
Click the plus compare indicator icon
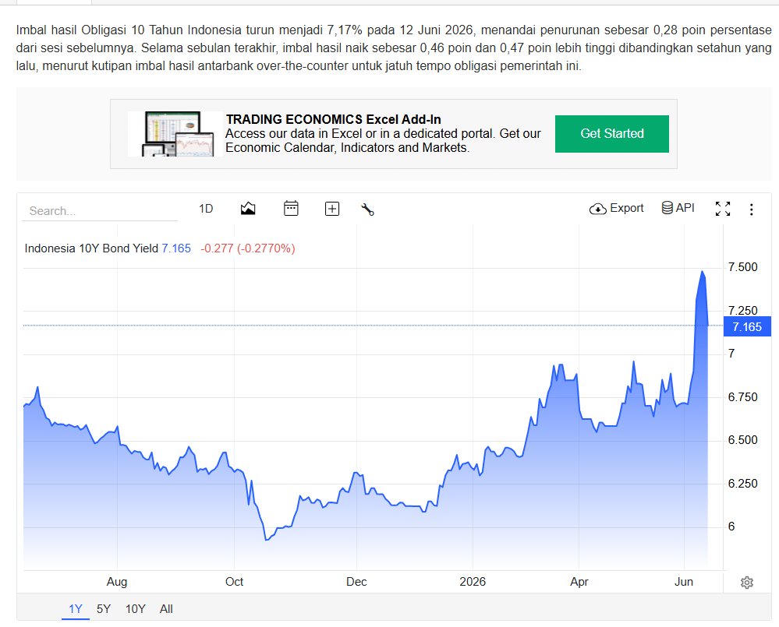[x=332, y=209]
